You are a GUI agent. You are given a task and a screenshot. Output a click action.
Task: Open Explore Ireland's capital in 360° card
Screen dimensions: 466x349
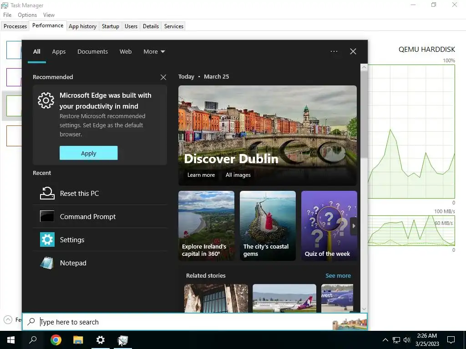[206, 226]
